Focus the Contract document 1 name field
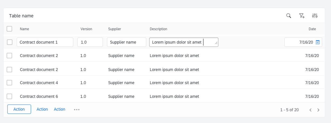 (x=45, y=42)
